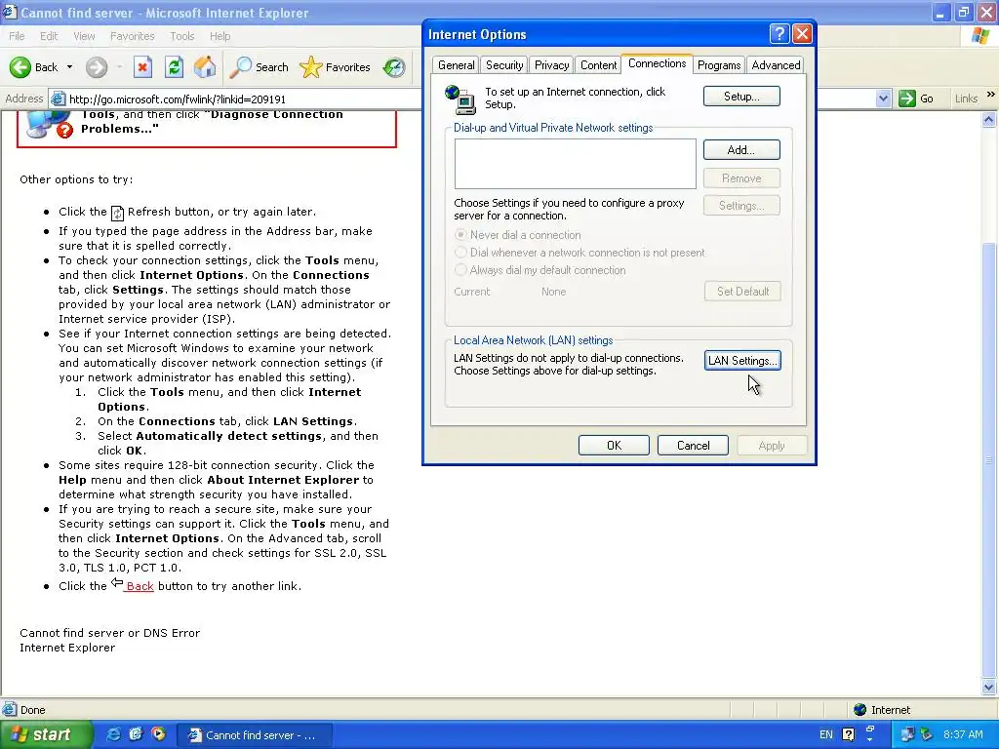The height and width of the screenshot is (749, 999).
Task: Switch to the Advanced tab
Action: (x=776, y=65)
